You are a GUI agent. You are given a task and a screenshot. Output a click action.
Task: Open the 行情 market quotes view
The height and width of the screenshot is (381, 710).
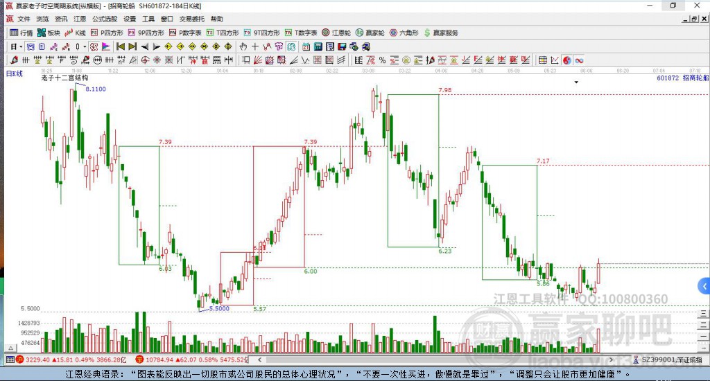tap(21, 33)
